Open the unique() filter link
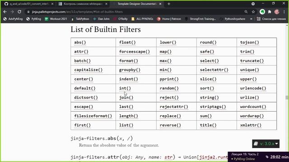The height and width of the screenshot is (162, 289). (250, 70)
